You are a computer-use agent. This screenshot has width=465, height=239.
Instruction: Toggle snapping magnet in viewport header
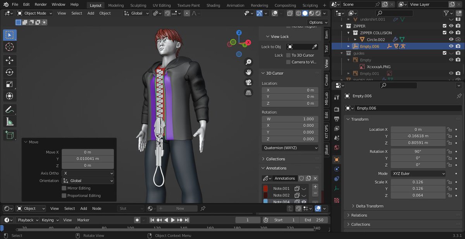point(167,13)
